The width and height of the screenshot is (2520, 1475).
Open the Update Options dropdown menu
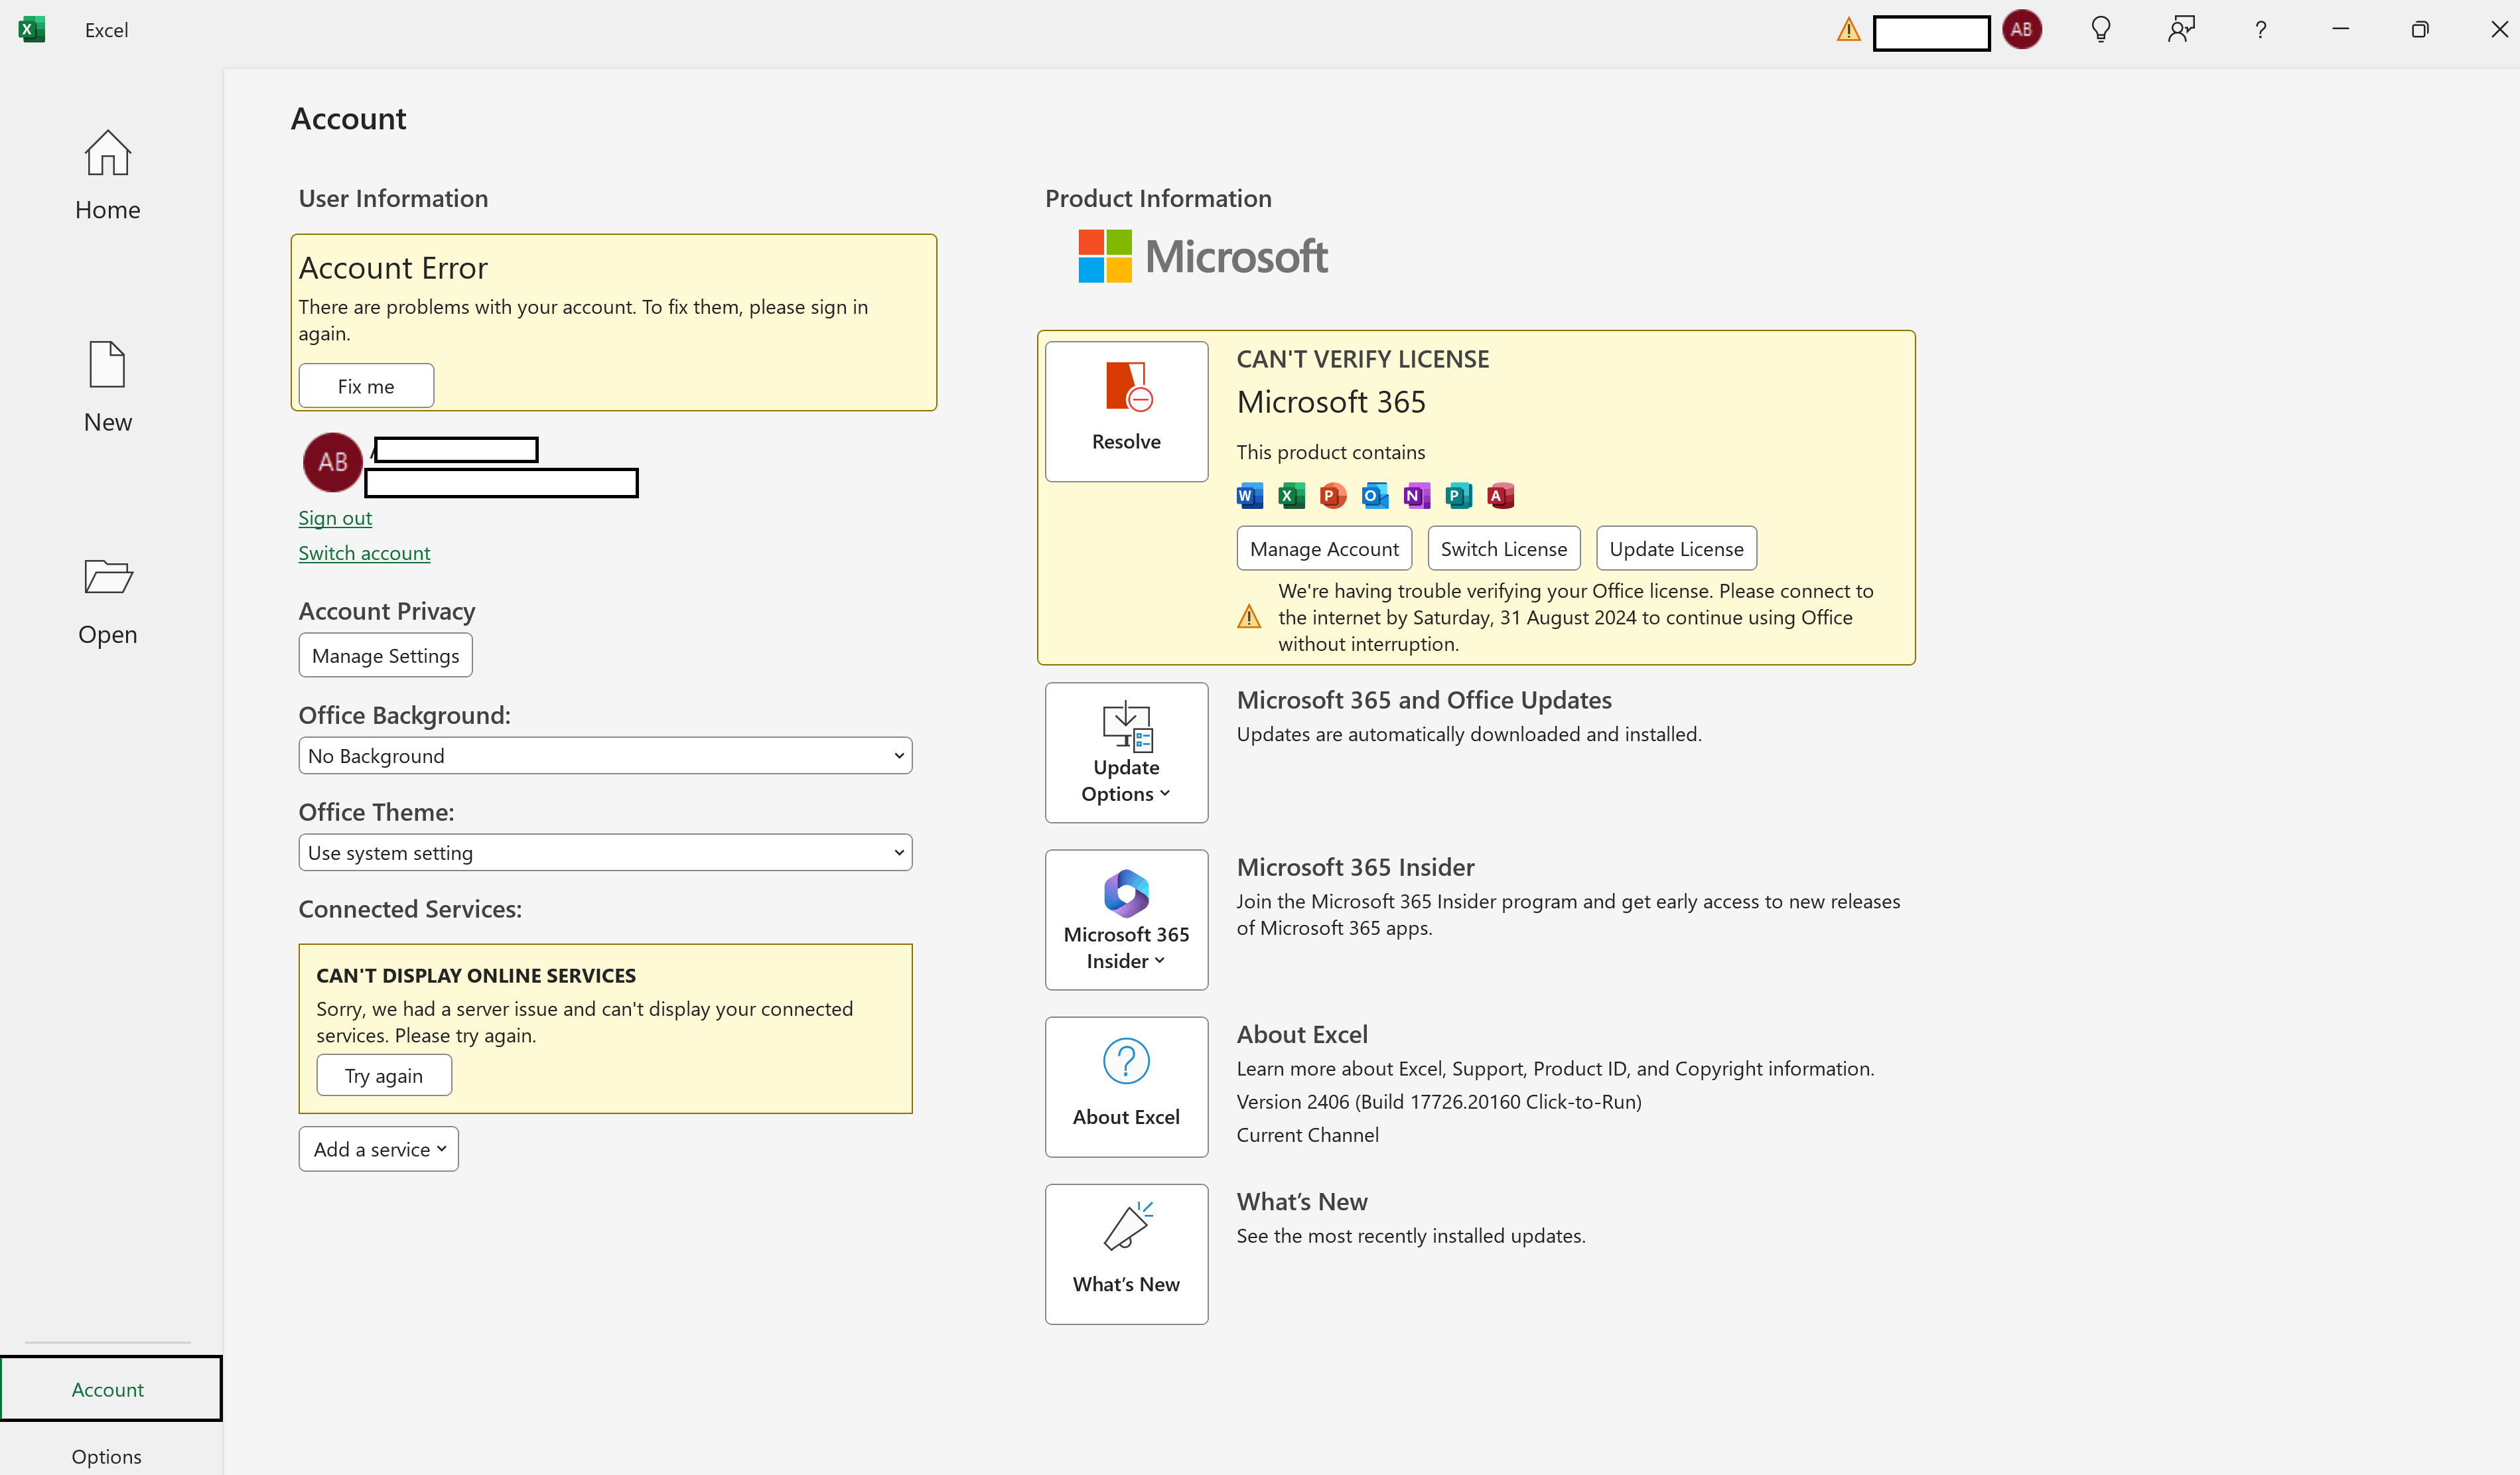pos(1126,753)
